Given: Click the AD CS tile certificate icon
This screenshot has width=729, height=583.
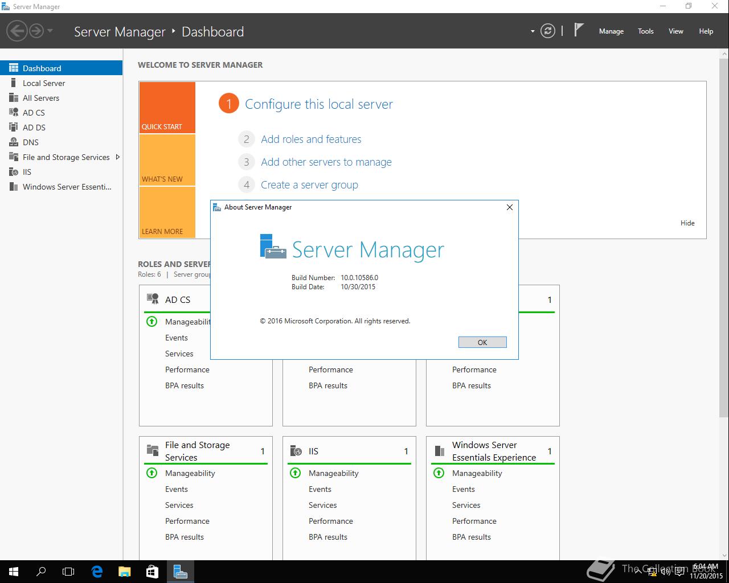Looking at the screenshot, I should [x=153, y=299].
